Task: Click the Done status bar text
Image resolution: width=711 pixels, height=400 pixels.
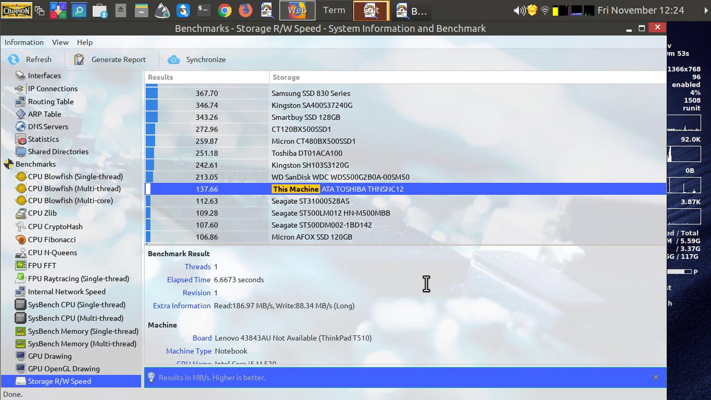Action: click(13, 394)
